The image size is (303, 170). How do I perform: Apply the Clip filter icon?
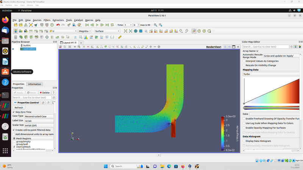26,37
